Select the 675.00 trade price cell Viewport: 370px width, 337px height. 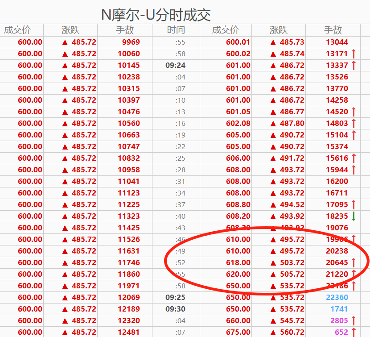(x=238, y=332)
